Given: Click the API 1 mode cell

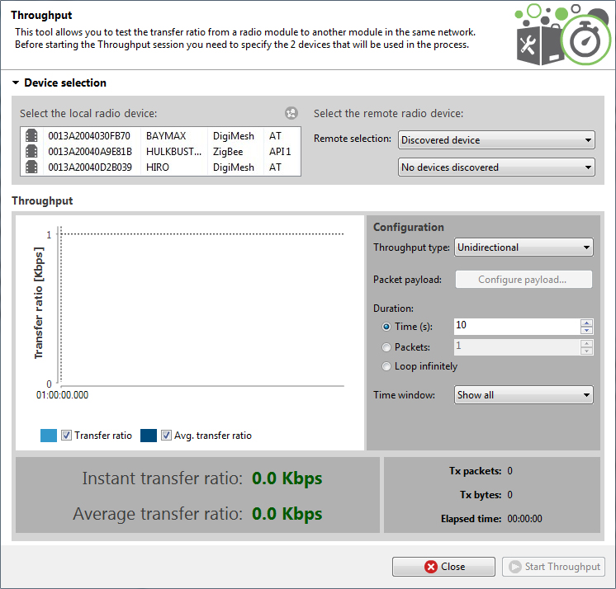Looking at the screenshot, I should 280,152.
